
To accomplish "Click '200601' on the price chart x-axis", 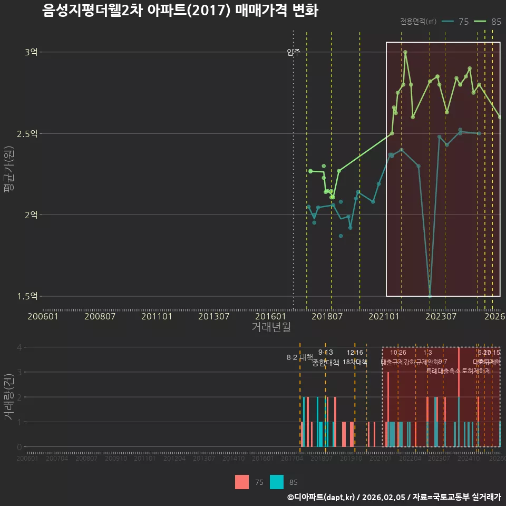I will [x=43, y=316].
